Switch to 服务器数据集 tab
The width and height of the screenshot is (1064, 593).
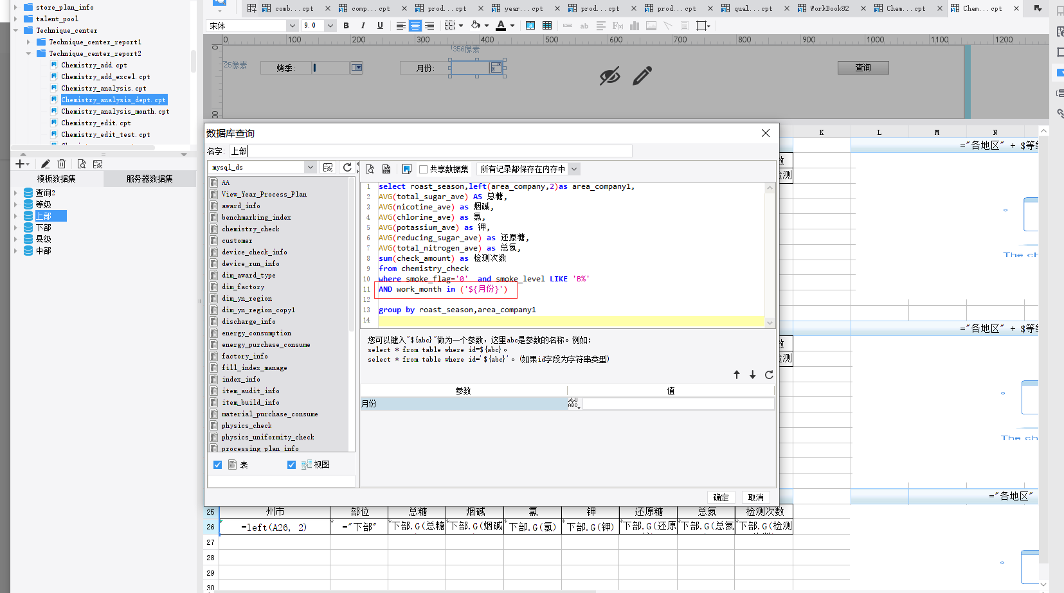(x=150, y=179)
